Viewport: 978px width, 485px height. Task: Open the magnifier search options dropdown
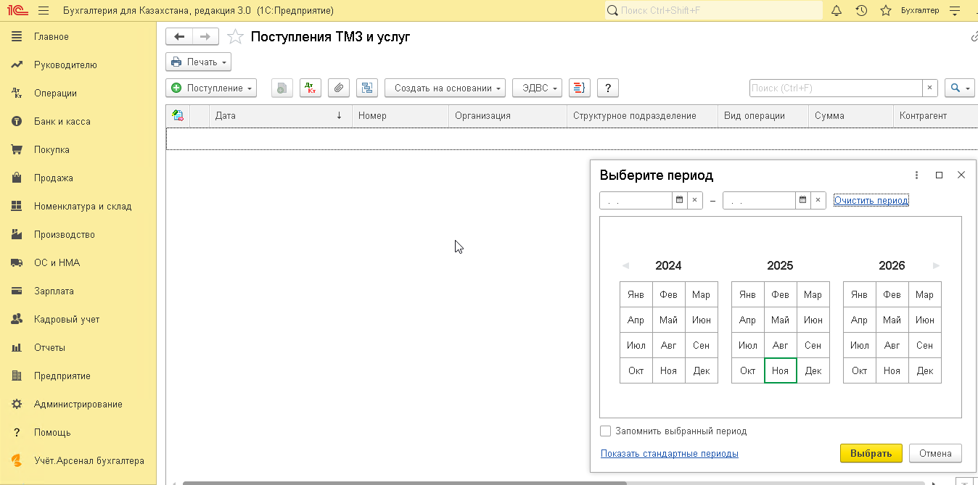coord(959,88)
